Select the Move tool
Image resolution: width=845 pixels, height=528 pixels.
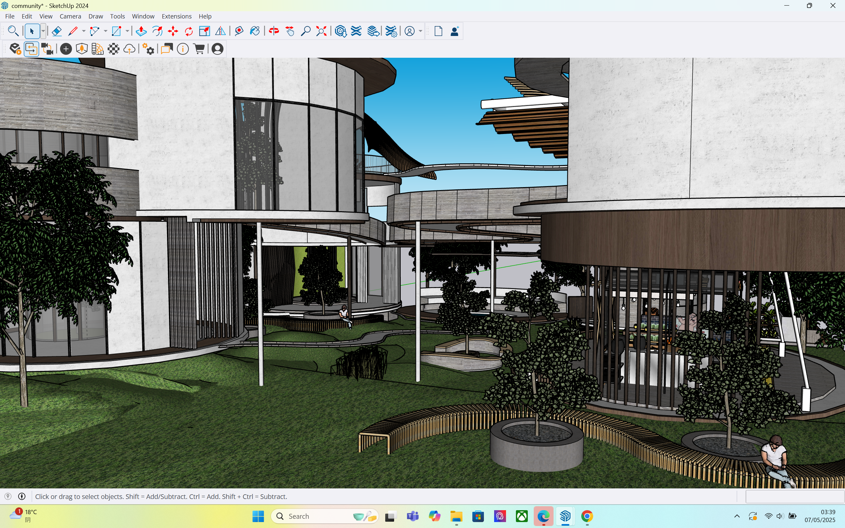[x=173, y=31]
